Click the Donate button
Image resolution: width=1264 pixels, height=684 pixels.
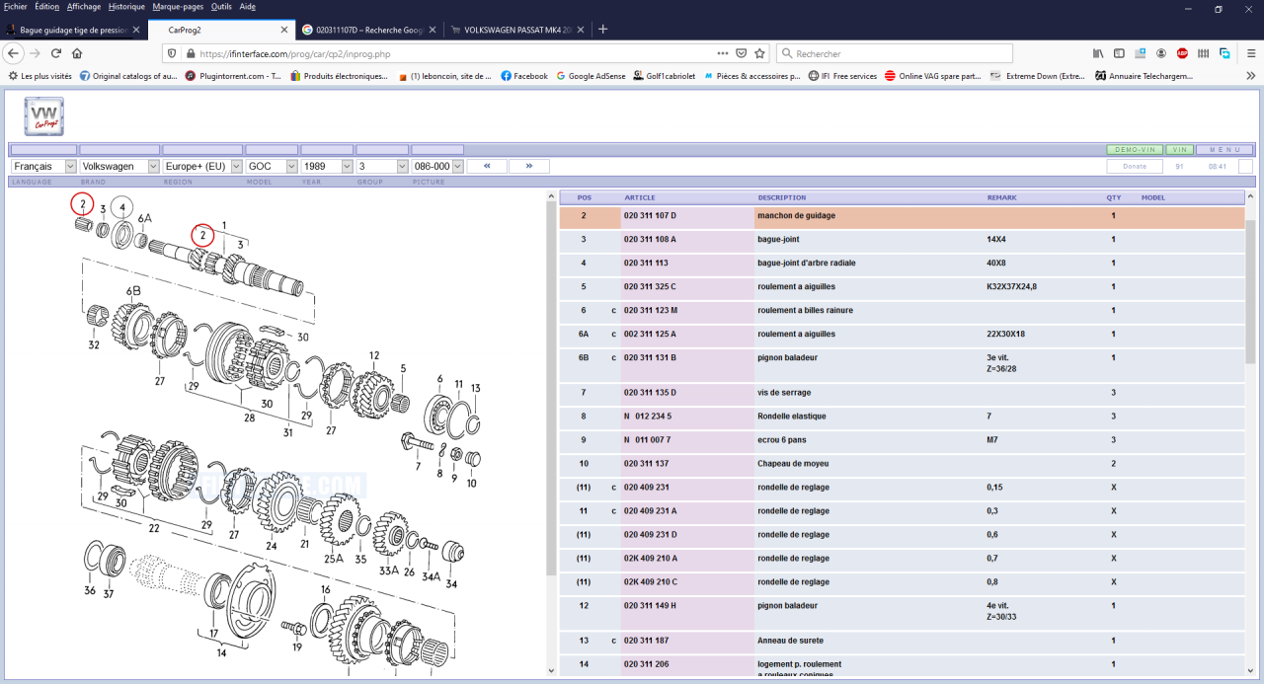tap(1135, 167)
